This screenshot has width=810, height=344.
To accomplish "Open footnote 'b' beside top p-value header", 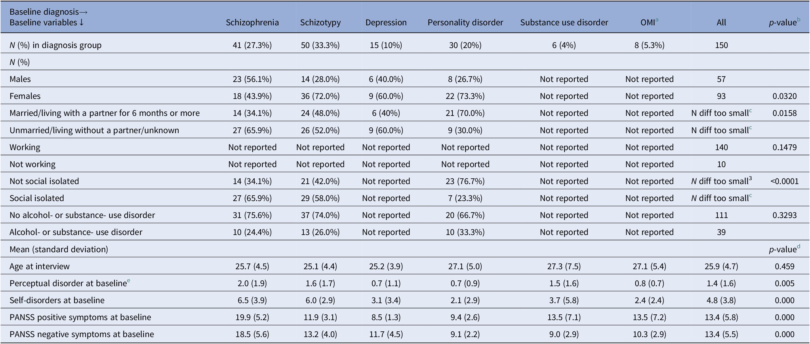I will (799, 20).
